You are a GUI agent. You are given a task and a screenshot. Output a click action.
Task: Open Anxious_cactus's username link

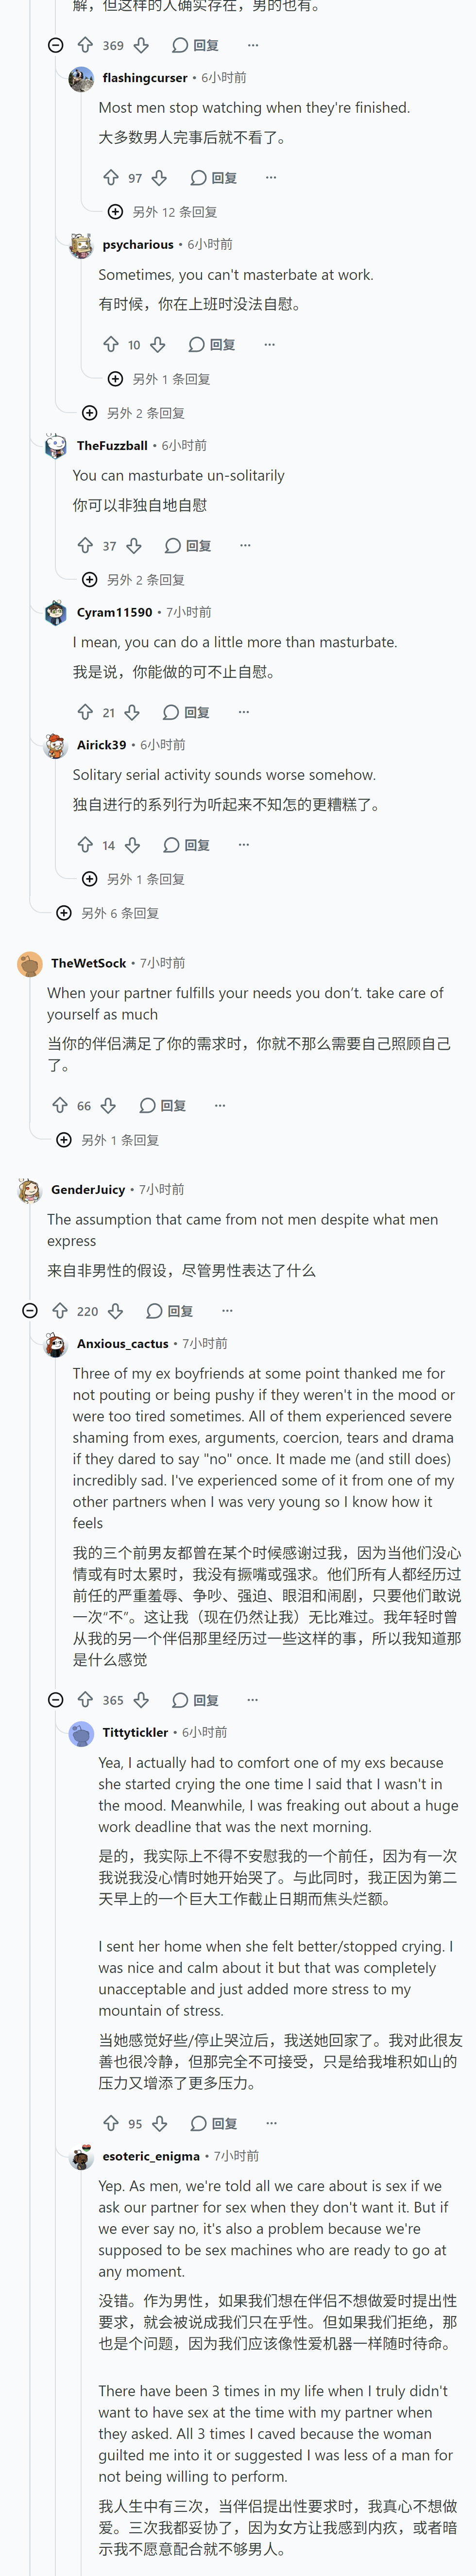pos(123,1343)
